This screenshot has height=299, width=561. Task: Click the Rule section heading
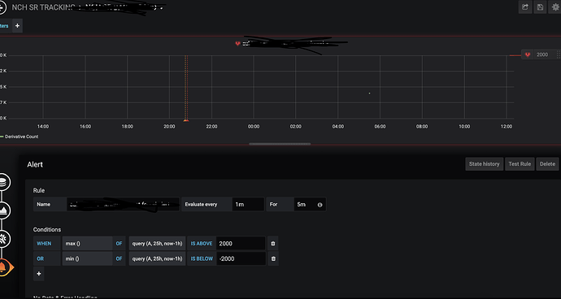39,191
